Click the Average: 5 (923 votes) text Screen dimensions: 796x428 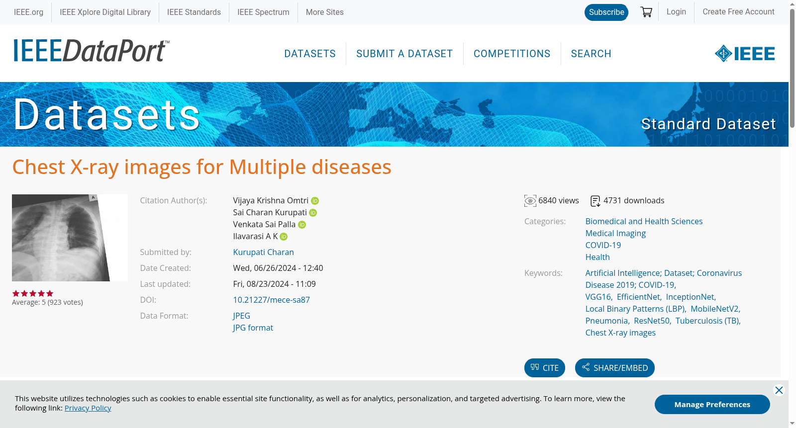(47, 302)
